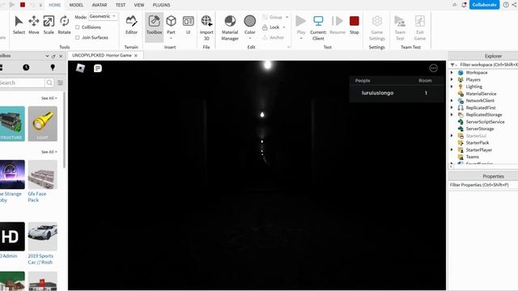Choose the Select tool
Viewport: 518px width, 291px height.
(19, 25)
